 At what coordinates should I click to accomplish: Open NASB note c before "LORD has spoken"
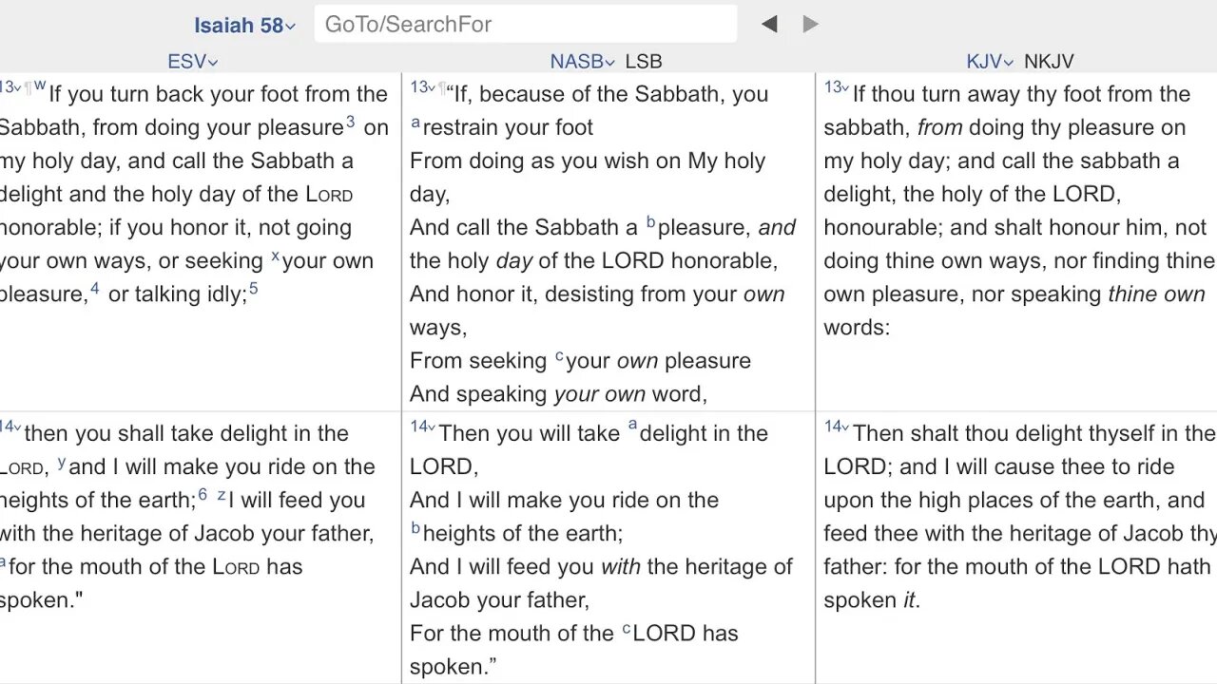(x=627, y=628)
